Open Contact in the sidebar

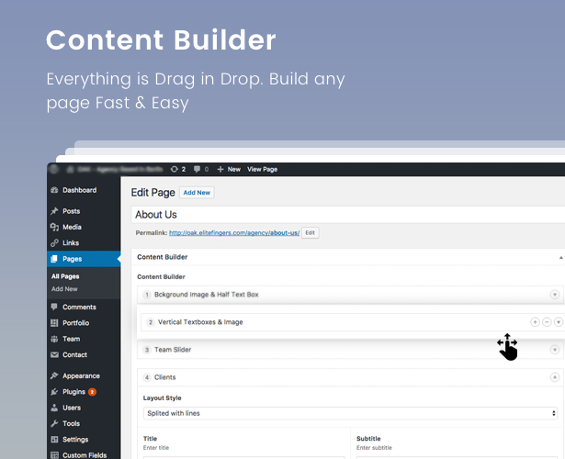click(74, 355)
